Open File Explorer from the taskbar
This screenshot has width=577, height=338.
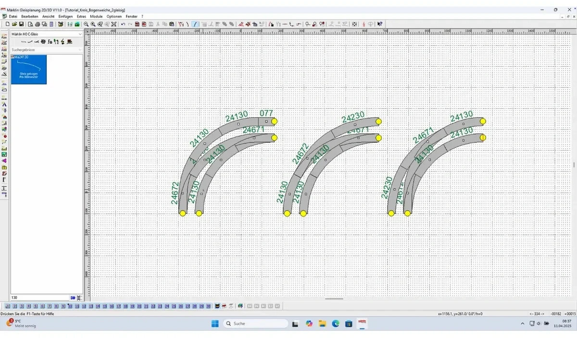[x=322, y=324]
